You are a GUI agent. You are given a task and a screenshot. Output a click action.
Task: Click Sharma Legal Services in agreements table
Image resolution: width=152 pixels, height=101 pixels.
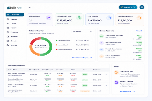point(15,79)
